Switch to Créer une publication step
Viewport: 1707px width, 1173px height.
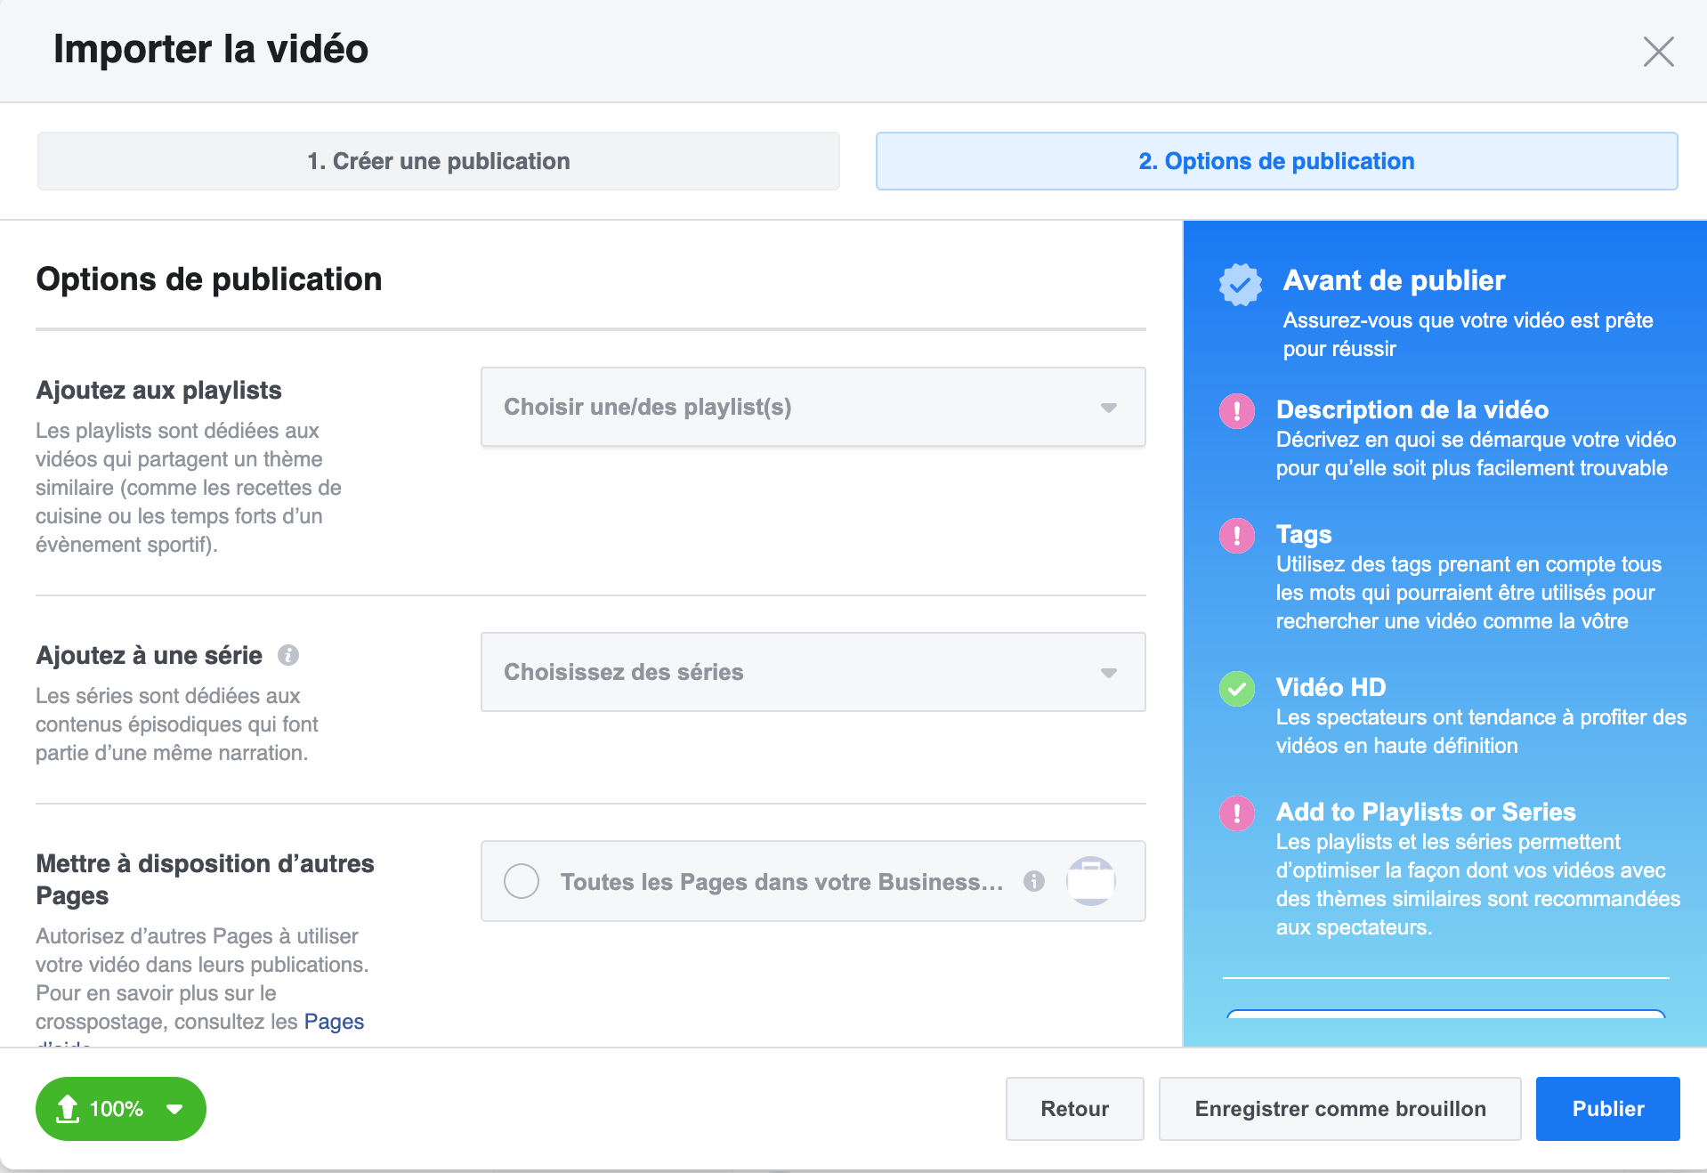click(439, 161)
